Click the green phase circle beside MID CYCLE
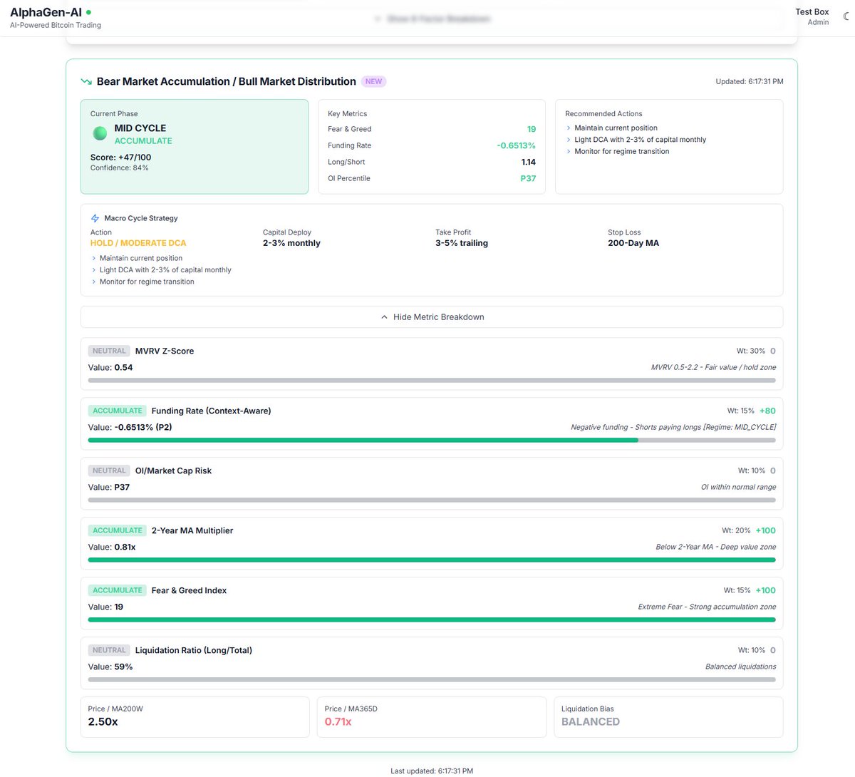Image resolution: width=855 pixels, height=777 pixels. point(100,133)
